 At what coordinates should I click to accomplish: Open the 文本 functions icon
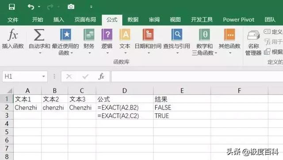pyautogui.click(x=125, y=34)
